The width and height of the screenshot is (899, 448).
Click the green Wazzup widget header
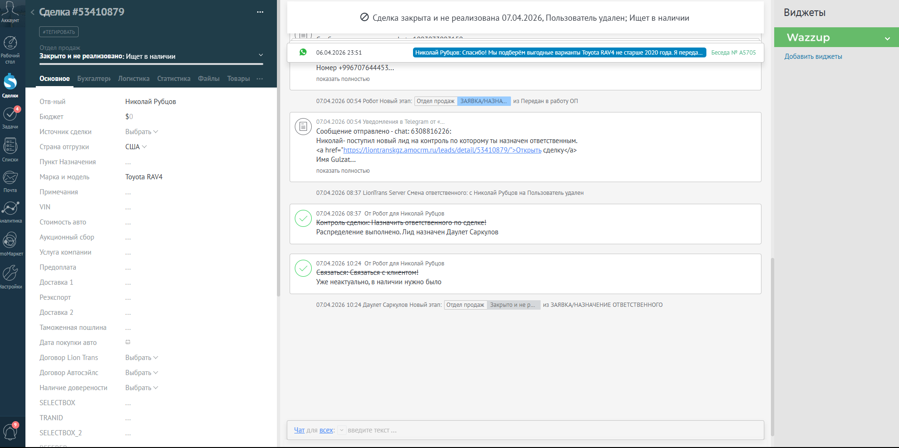pyautogui.click(x=836, y=37)
